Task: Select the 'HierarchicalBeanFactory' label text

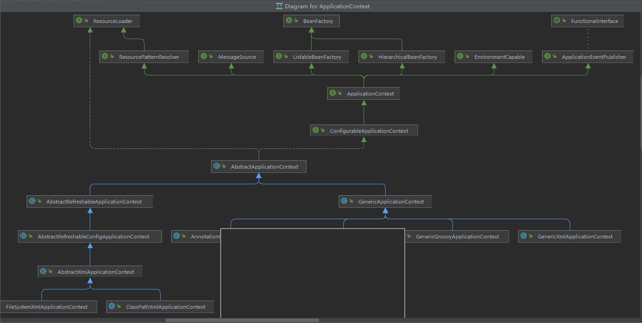Action: tap(408, 57)
